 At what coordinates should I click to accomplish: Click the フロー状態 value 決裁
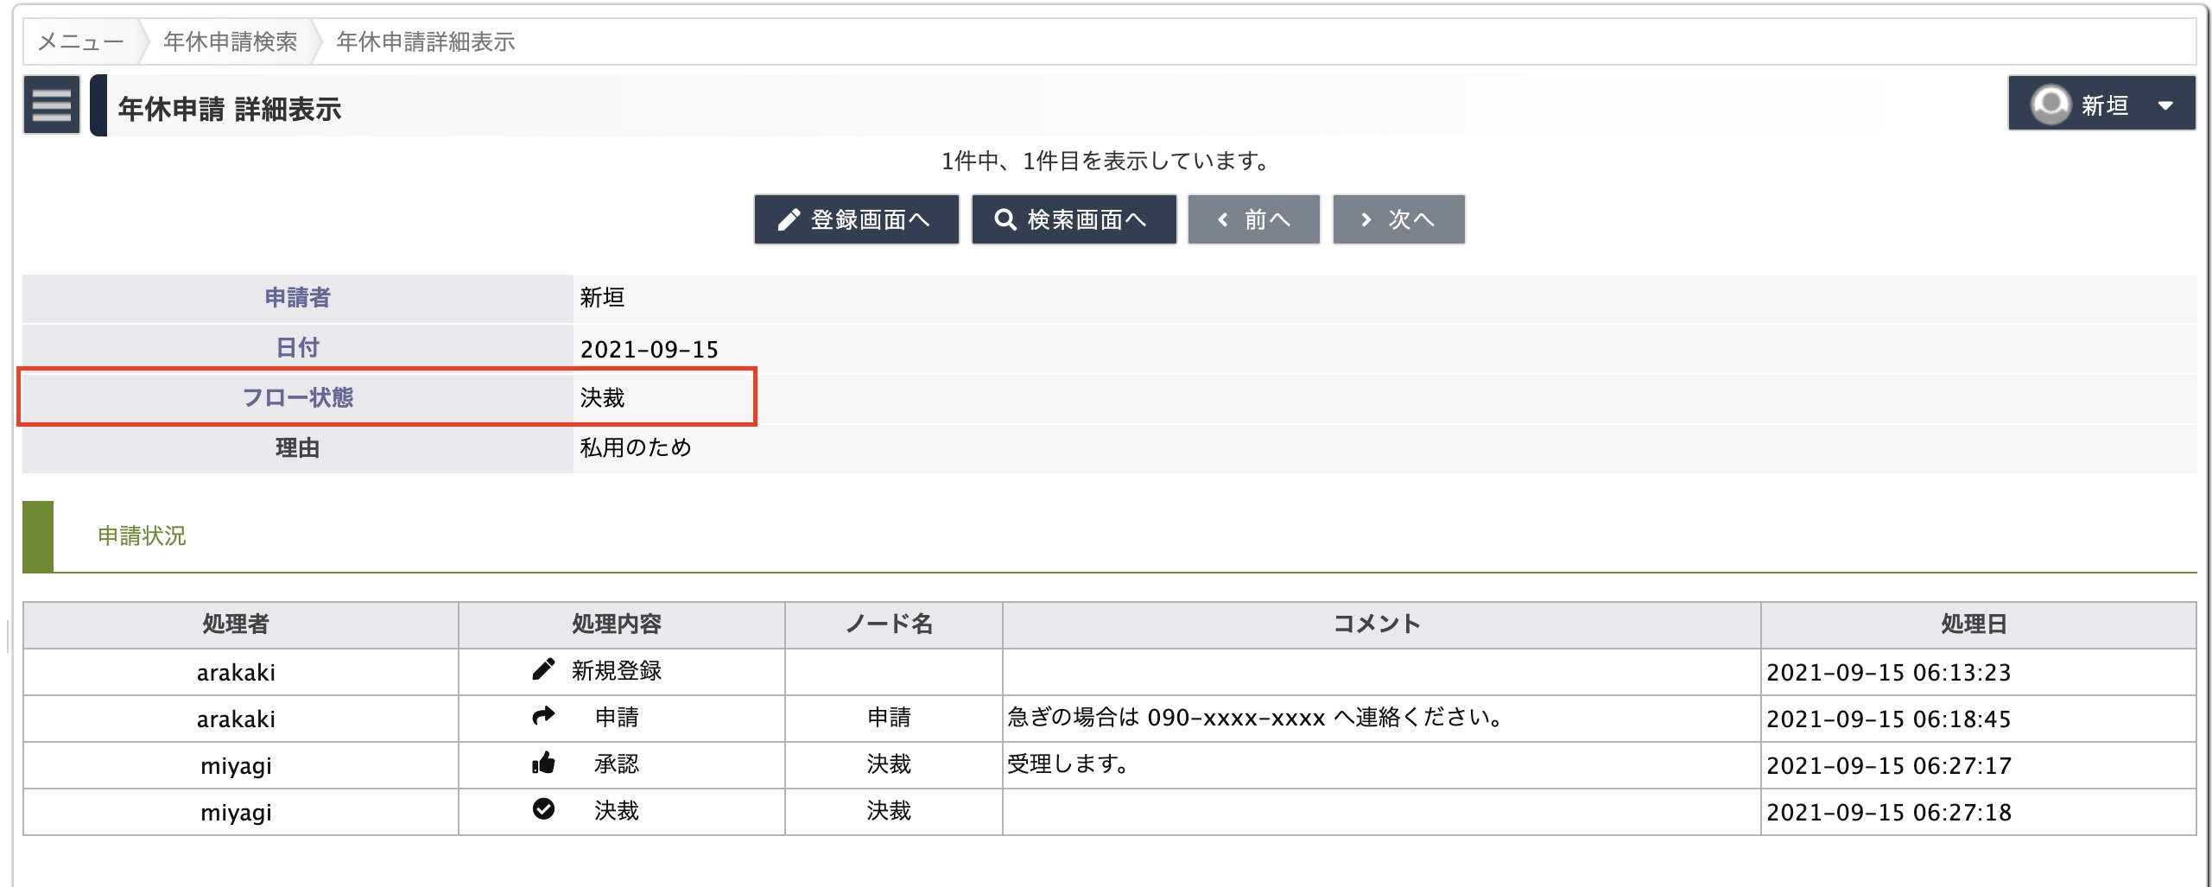[x=602, y=398]
